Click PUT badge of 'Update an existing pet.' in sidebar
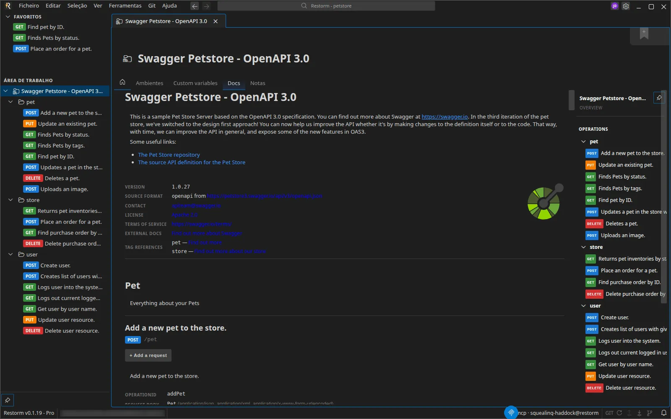This screenshot has height=419, width=671. click(29, 124)
